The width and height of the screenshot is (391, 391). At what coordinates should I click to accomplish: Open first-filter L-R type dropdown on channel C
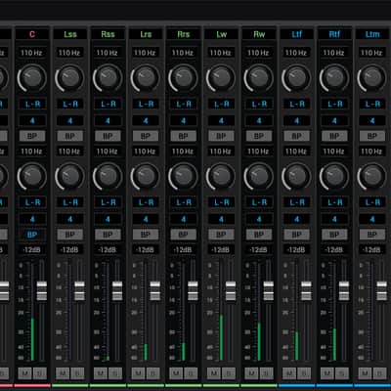click(x=32, y=105)
